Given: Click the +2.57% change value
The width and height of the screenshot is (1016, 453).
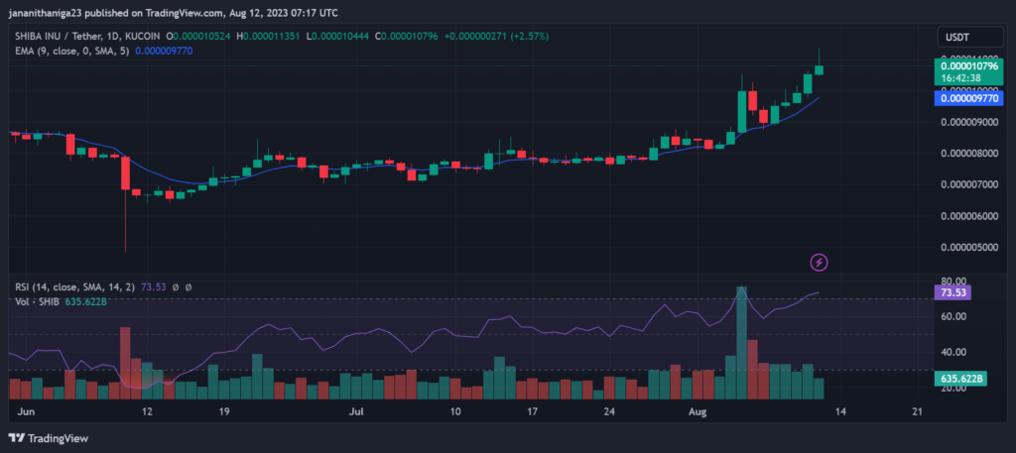Looking at the screenshot, I should click(x=530, y=37).
